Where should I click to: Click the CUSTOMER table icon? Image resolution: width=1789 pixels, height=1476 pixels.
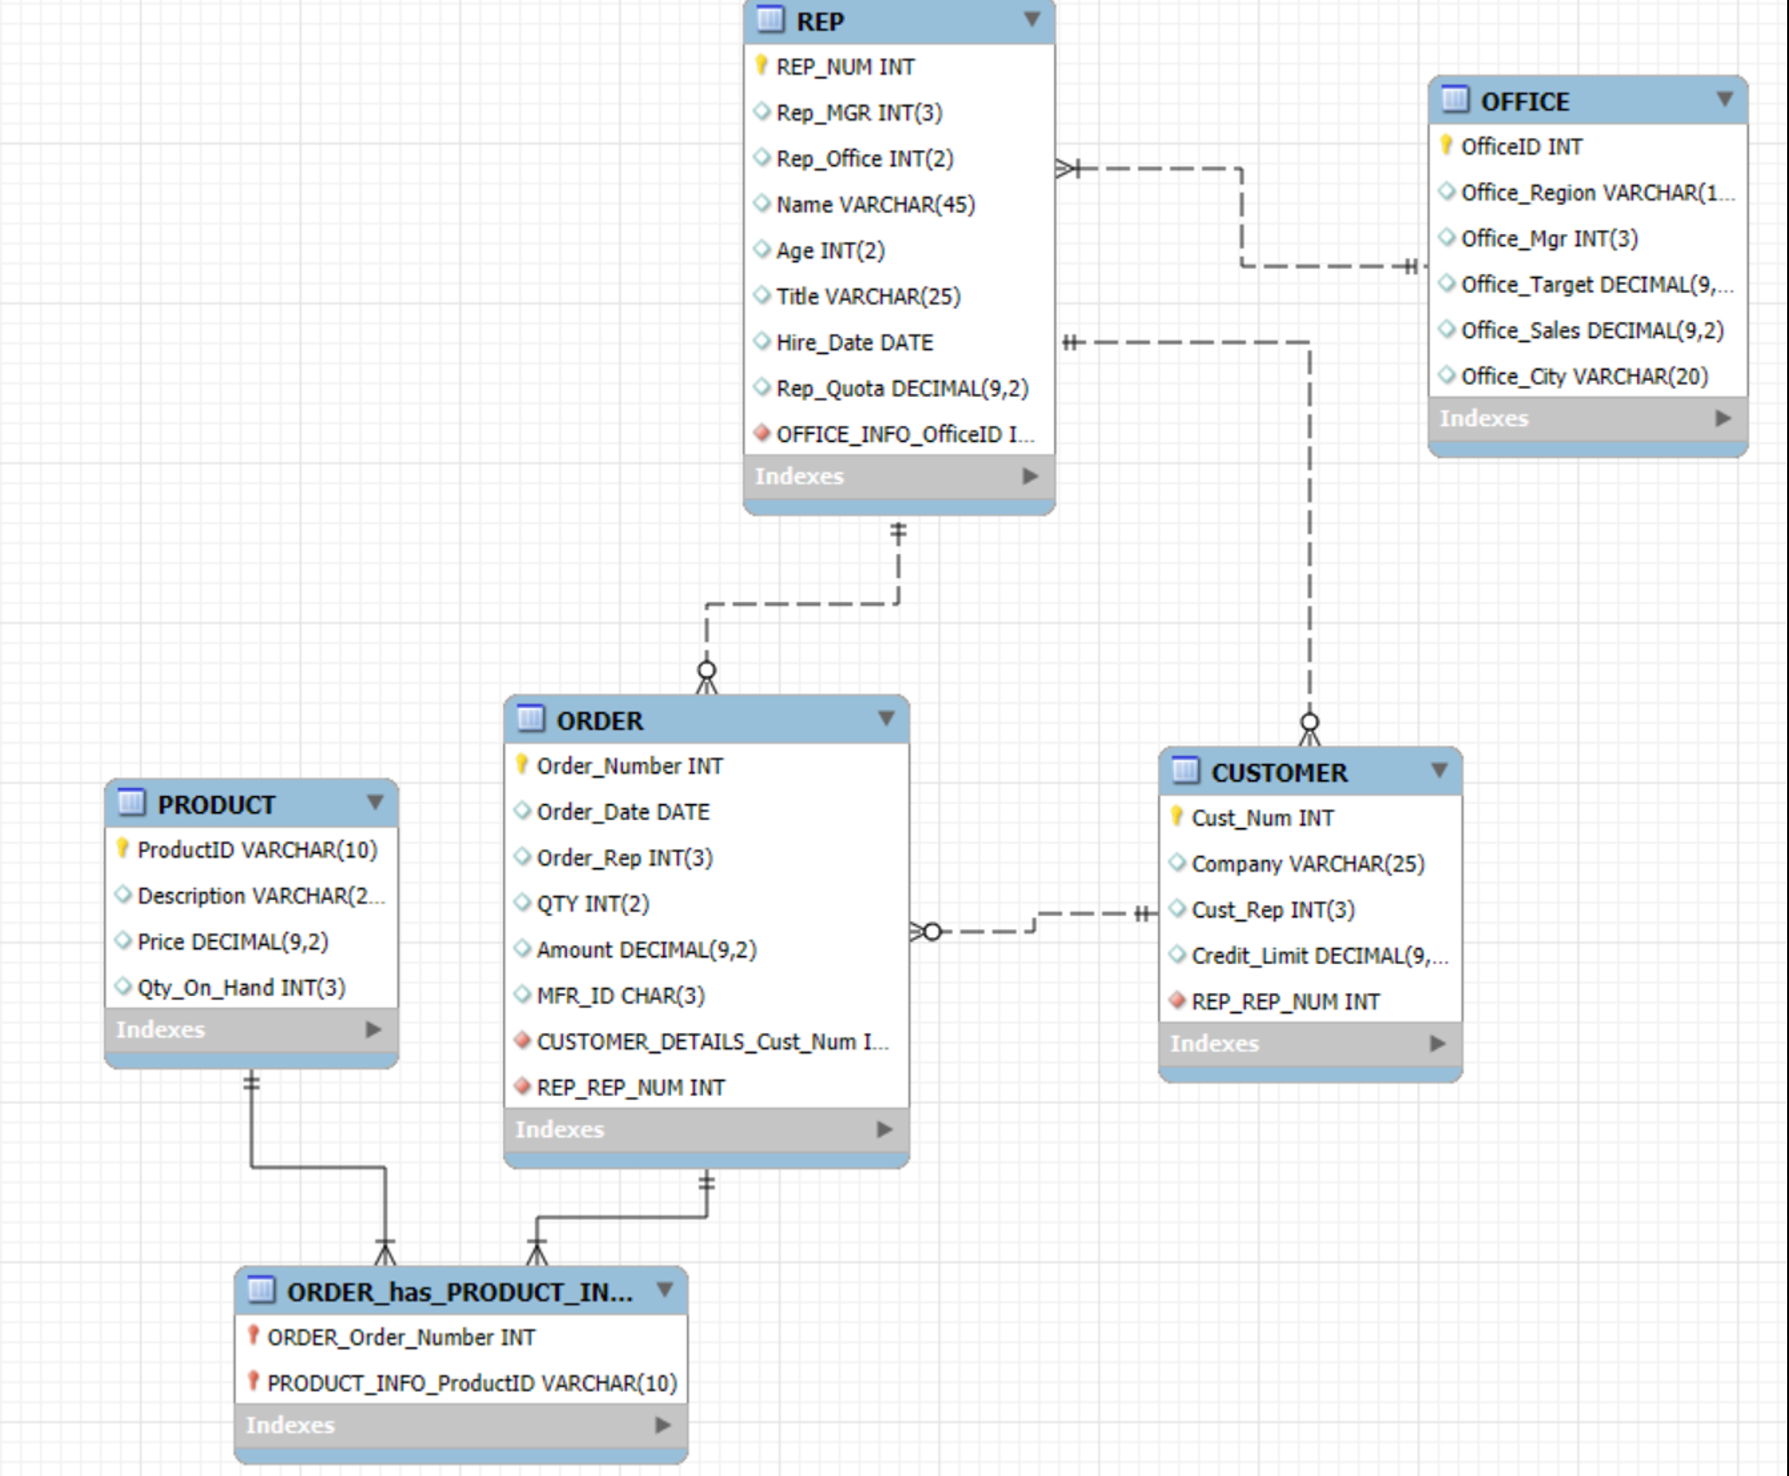tap(1186, 770)
